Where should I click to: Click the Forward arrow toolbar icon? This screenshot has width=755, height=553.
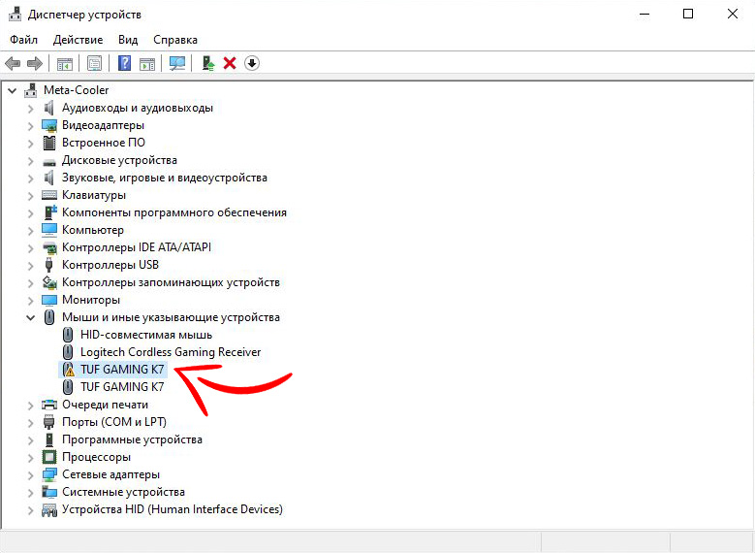[x=35, y=63]
